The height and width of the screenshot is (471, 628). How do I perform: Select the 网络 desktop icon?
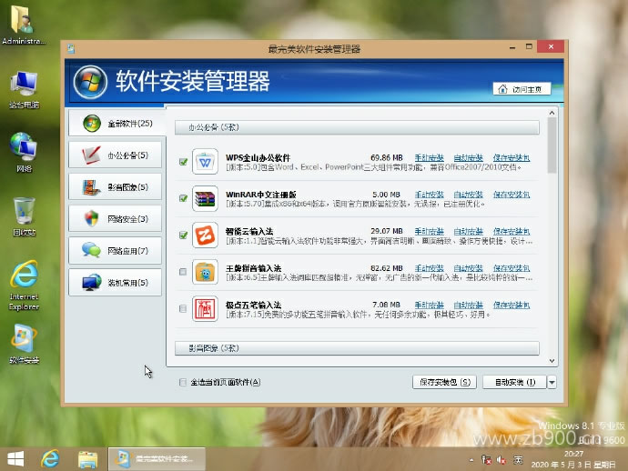24,153
